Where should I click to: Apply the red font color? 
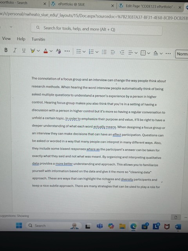[x=45, y=51]
